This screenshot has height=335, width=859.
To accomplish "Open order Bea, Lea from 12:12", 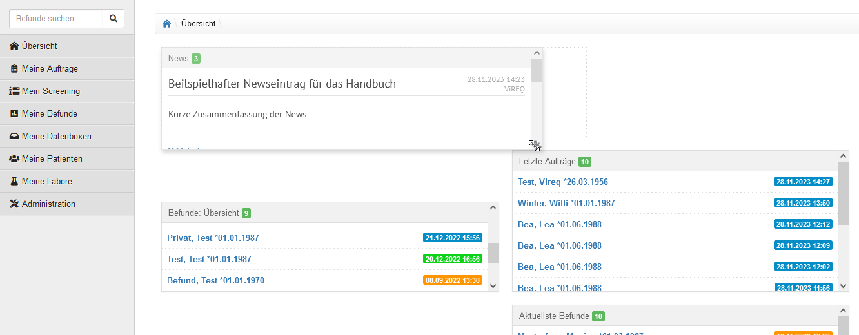I will point(560,224).
